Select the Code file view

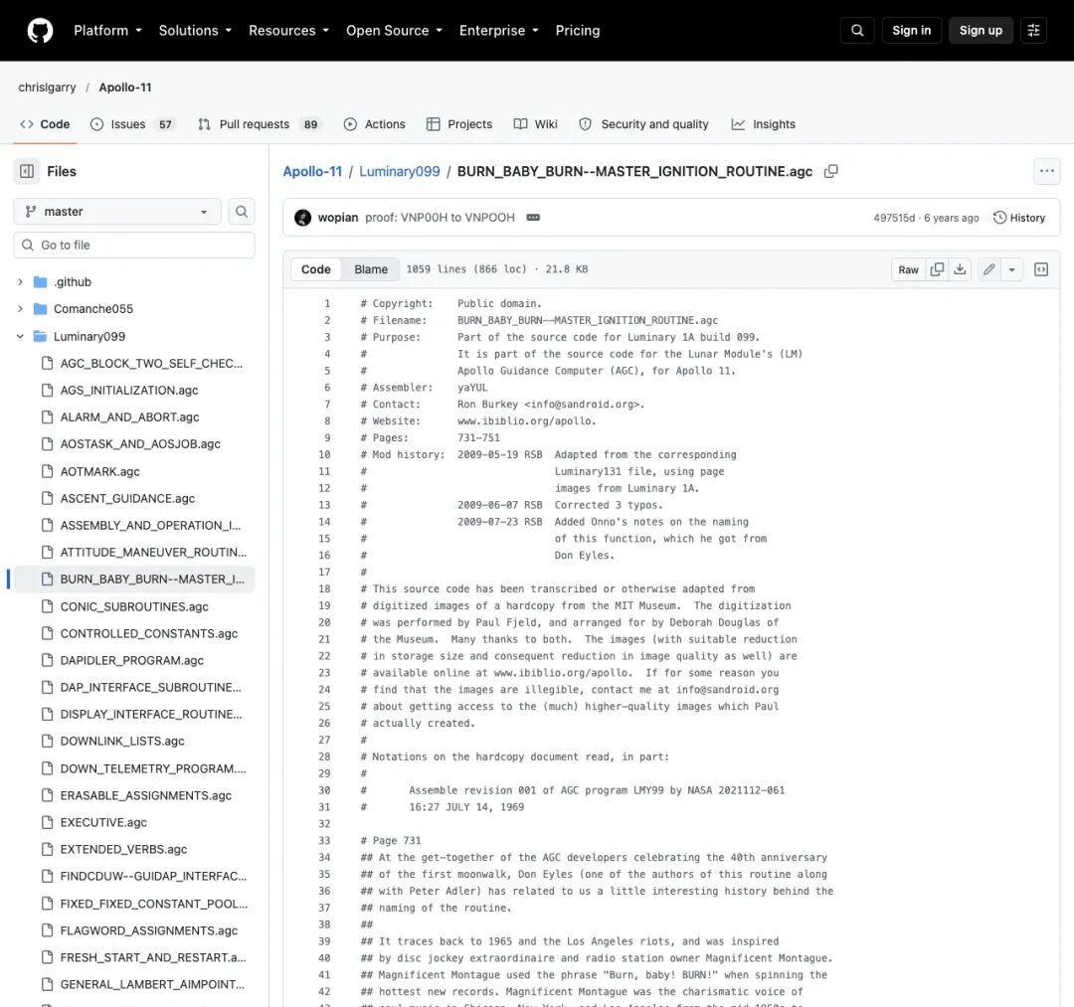(x=316, y=269)
